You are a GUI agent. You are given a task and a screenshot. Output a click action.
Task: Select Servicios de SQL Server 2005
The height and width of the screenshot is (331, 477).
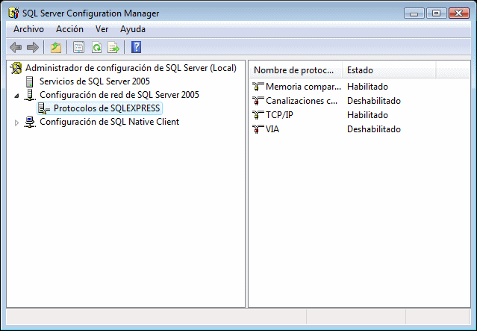point(95,81)
